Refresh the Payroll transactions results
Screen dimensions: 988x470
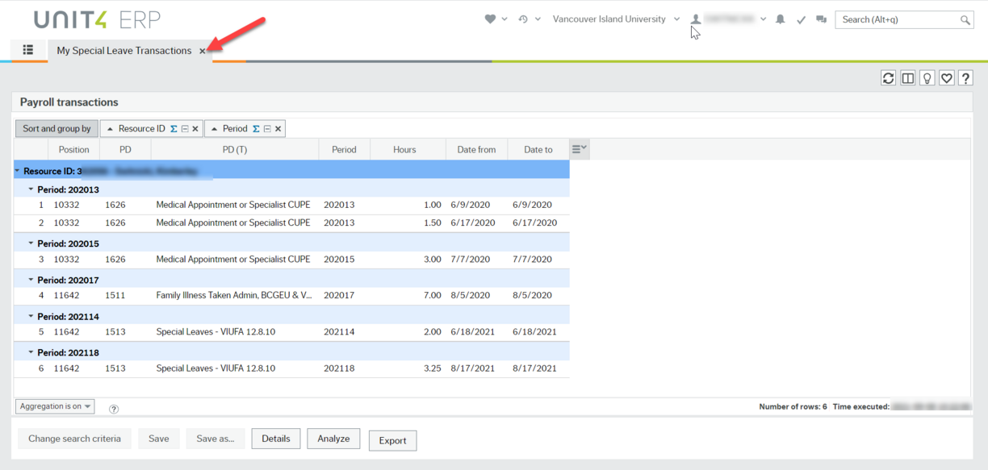[888, 77]
